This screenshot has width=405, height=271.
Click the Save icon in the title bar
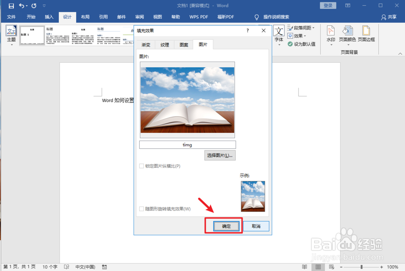click(11, 6)
